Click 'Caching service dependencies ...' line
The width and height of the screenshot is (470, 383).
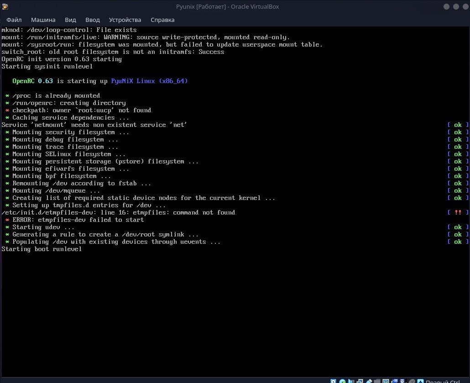click(x=71, y=118)
